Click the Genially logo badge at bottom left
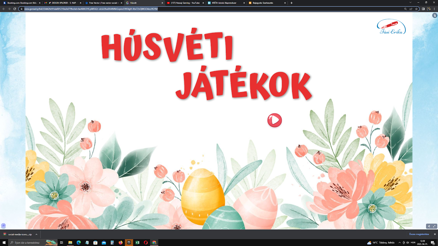Screen dimensions: 438x246 [4, 226]
